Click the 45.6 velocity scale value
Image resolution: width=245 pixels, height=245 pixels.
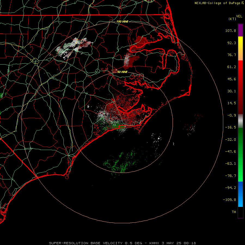(232, 79)
